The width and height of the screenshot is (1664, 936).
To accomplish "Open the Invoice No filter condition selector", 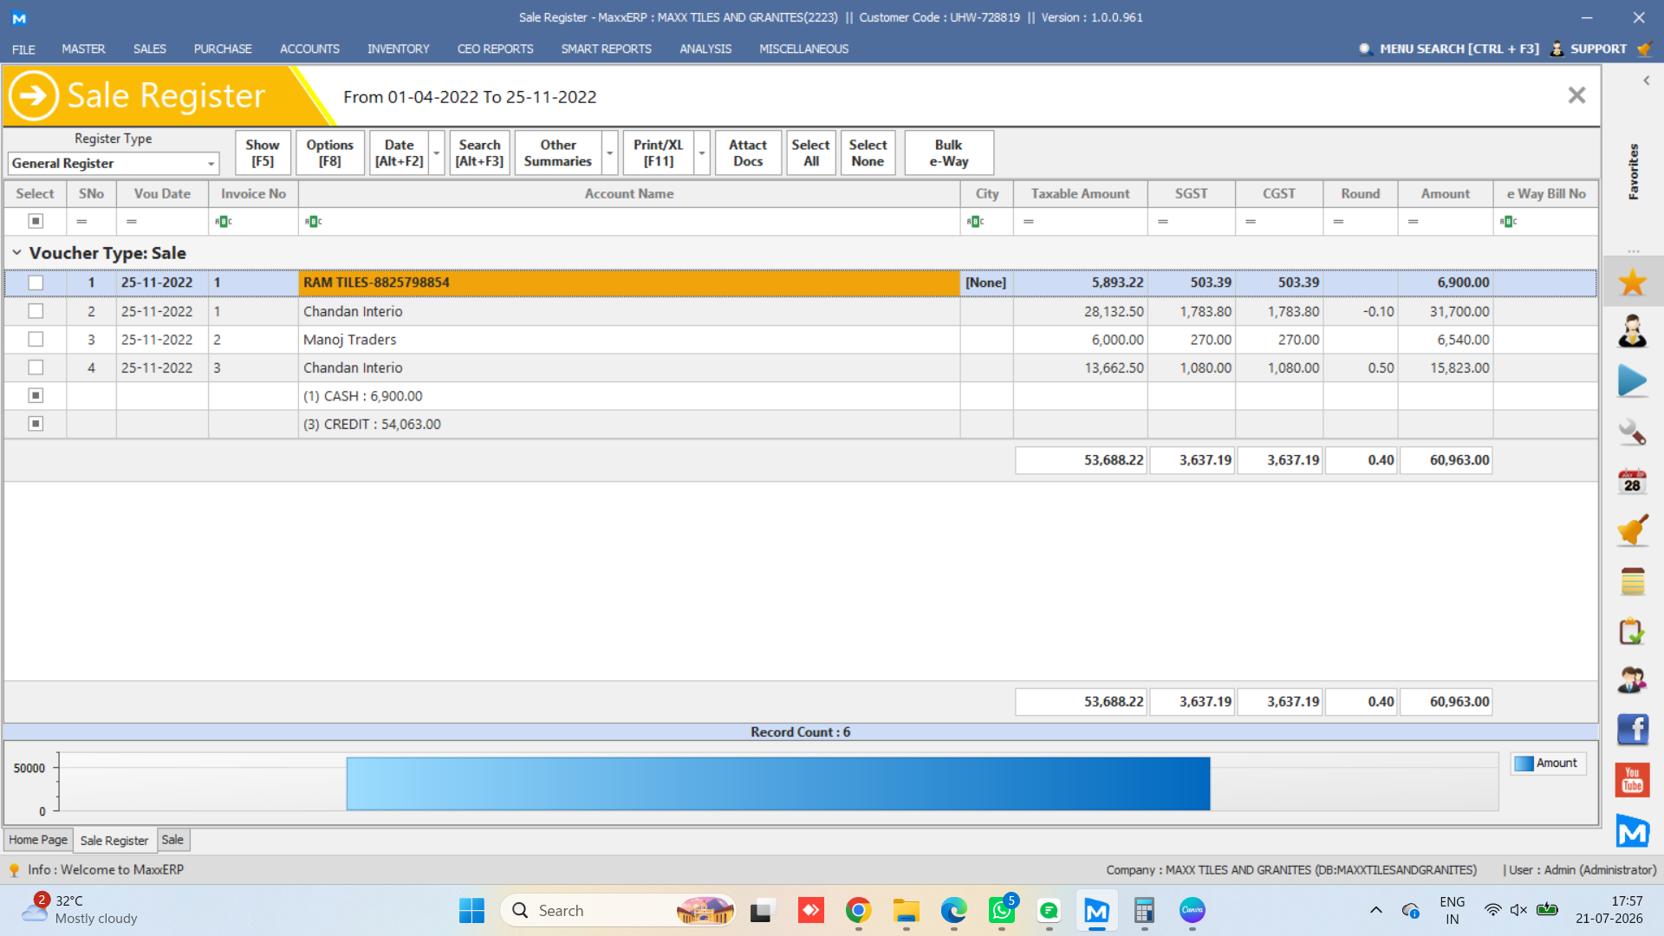I will point(224,222).
